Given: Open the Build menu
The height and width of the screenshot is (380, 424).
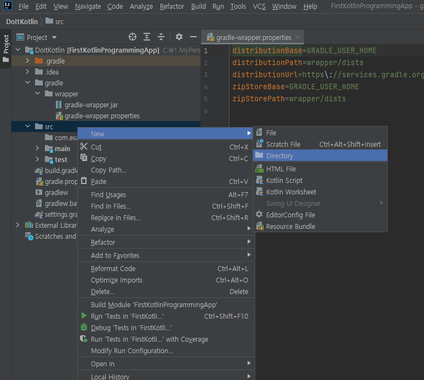Looking at the screenshot, I should 198,6.
